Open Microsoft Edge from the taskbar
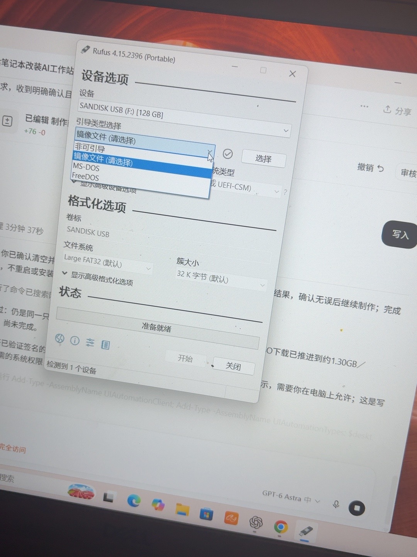The image size is (417, 557). pyautogui.click(x=134, y=501)
